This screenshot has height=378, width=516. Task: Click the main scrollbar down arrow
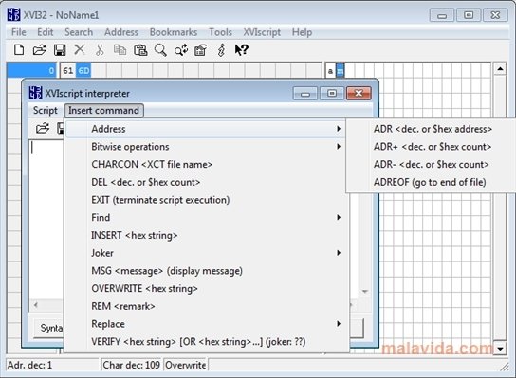point(500,349)
